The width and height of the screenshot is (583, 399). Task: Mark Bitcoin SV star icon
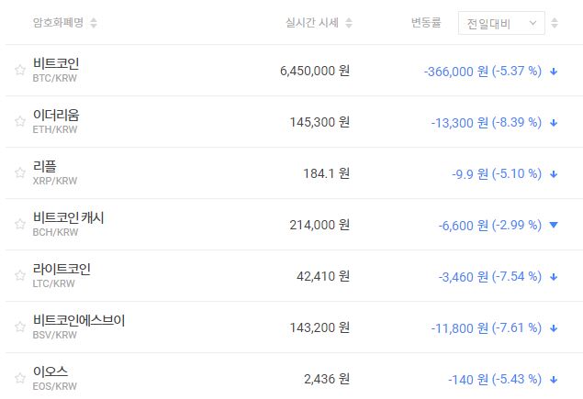tap(20, 327)
